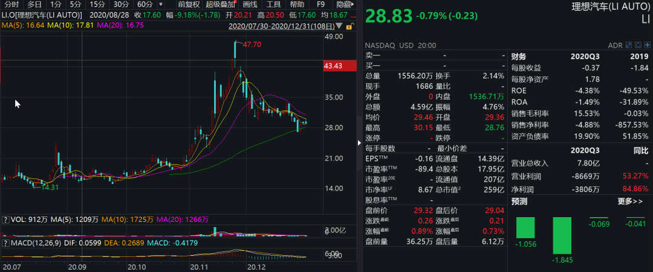653x272 pixels.
Task: Click 净利润 year-over-year 84.86%
Action: click(x=635, y=190)
